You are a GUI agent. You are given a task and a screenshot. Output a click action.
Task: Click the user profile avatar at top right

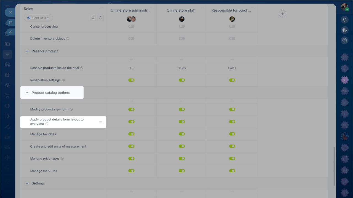click(x=344, y=7)
